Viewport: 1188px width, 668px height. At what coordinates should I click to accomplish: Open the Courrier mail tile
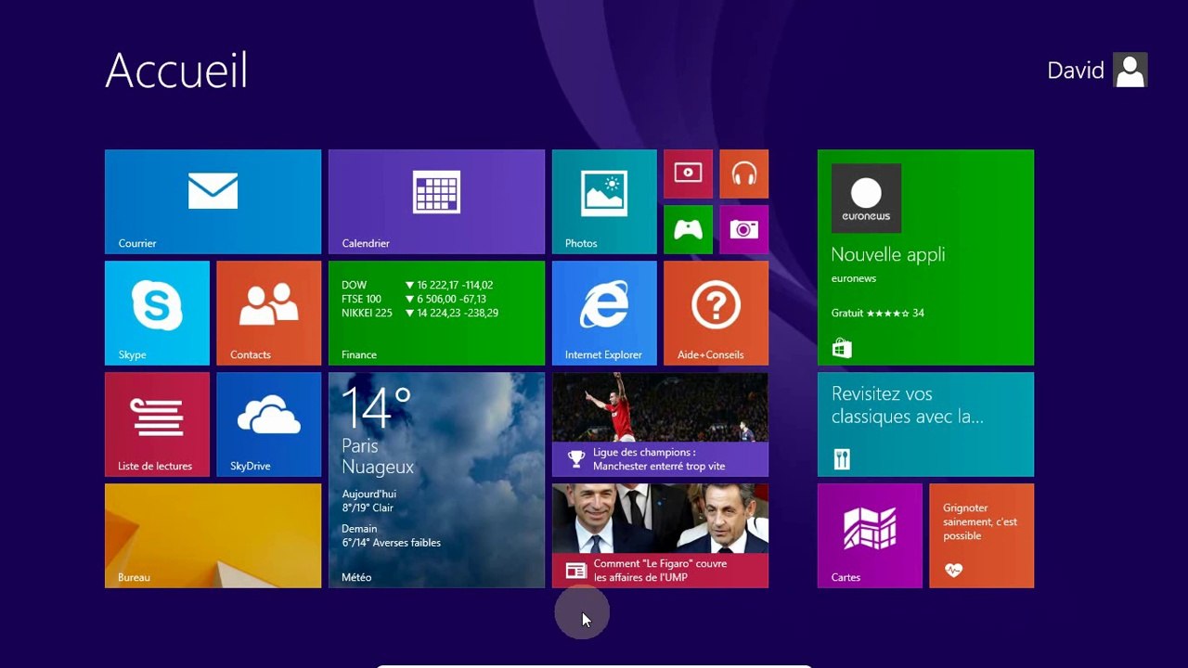(213, 201)
